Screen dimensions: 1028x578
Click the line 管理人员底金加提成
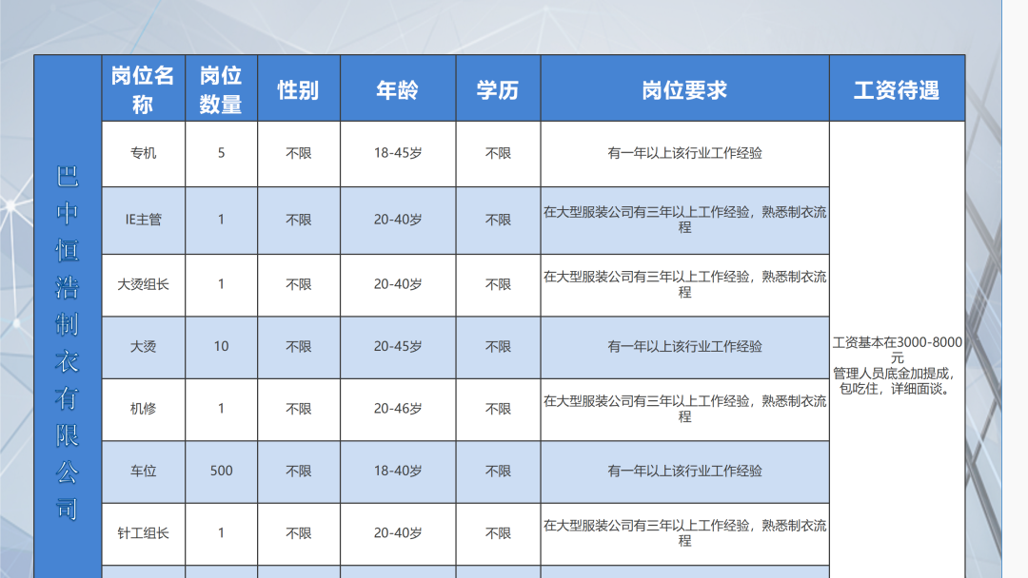(894, 374)
